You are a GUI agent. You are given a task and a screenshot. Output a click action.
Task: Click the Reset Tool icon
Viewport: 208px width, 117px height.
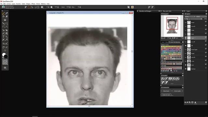tap(25, 7)
